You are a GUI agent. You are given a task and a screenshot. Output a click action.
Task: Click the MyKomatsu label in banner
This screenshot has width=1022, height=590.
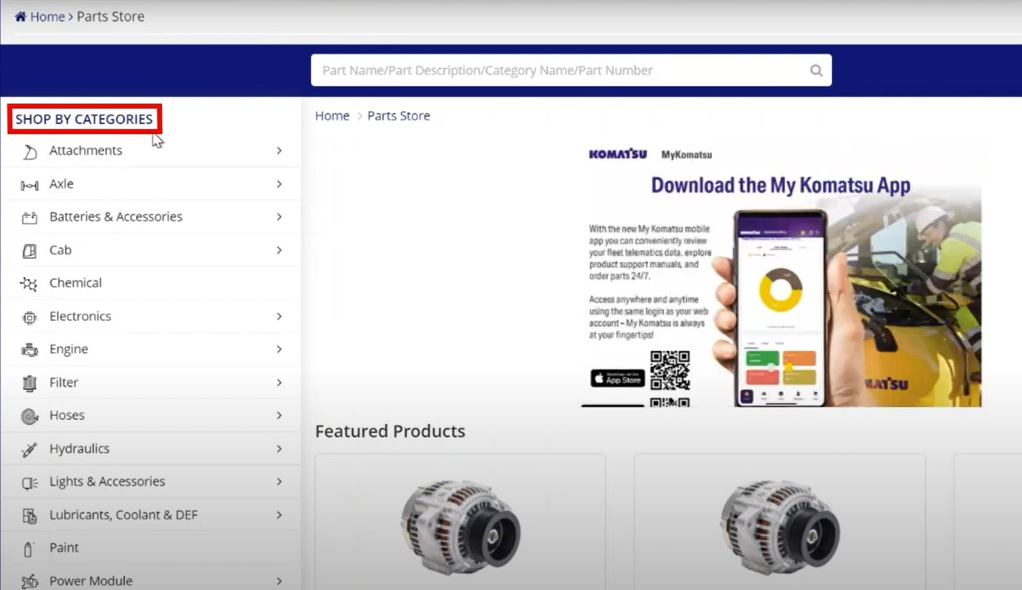coord(687,155)
